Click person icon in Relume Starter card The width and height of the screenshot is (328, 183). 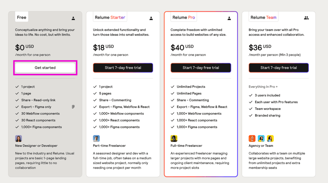pos(151,19)
